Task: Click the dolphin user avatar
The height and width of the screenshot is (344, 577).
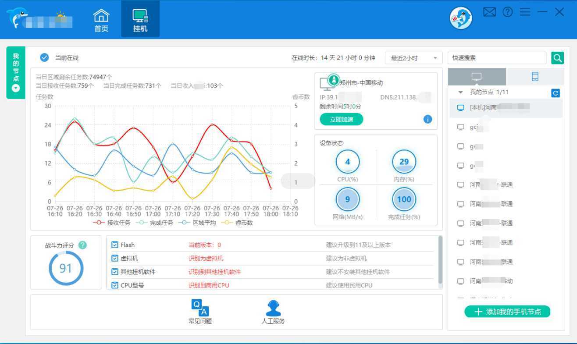Action: (461, 19)
